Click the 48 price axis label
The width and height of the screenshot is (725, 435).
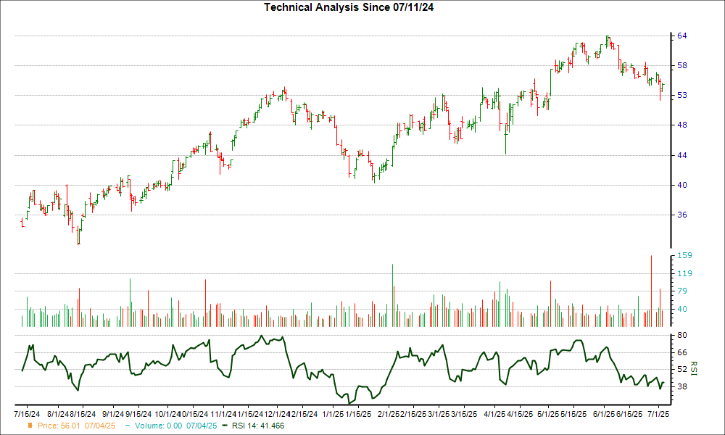[x=682, y=125]
